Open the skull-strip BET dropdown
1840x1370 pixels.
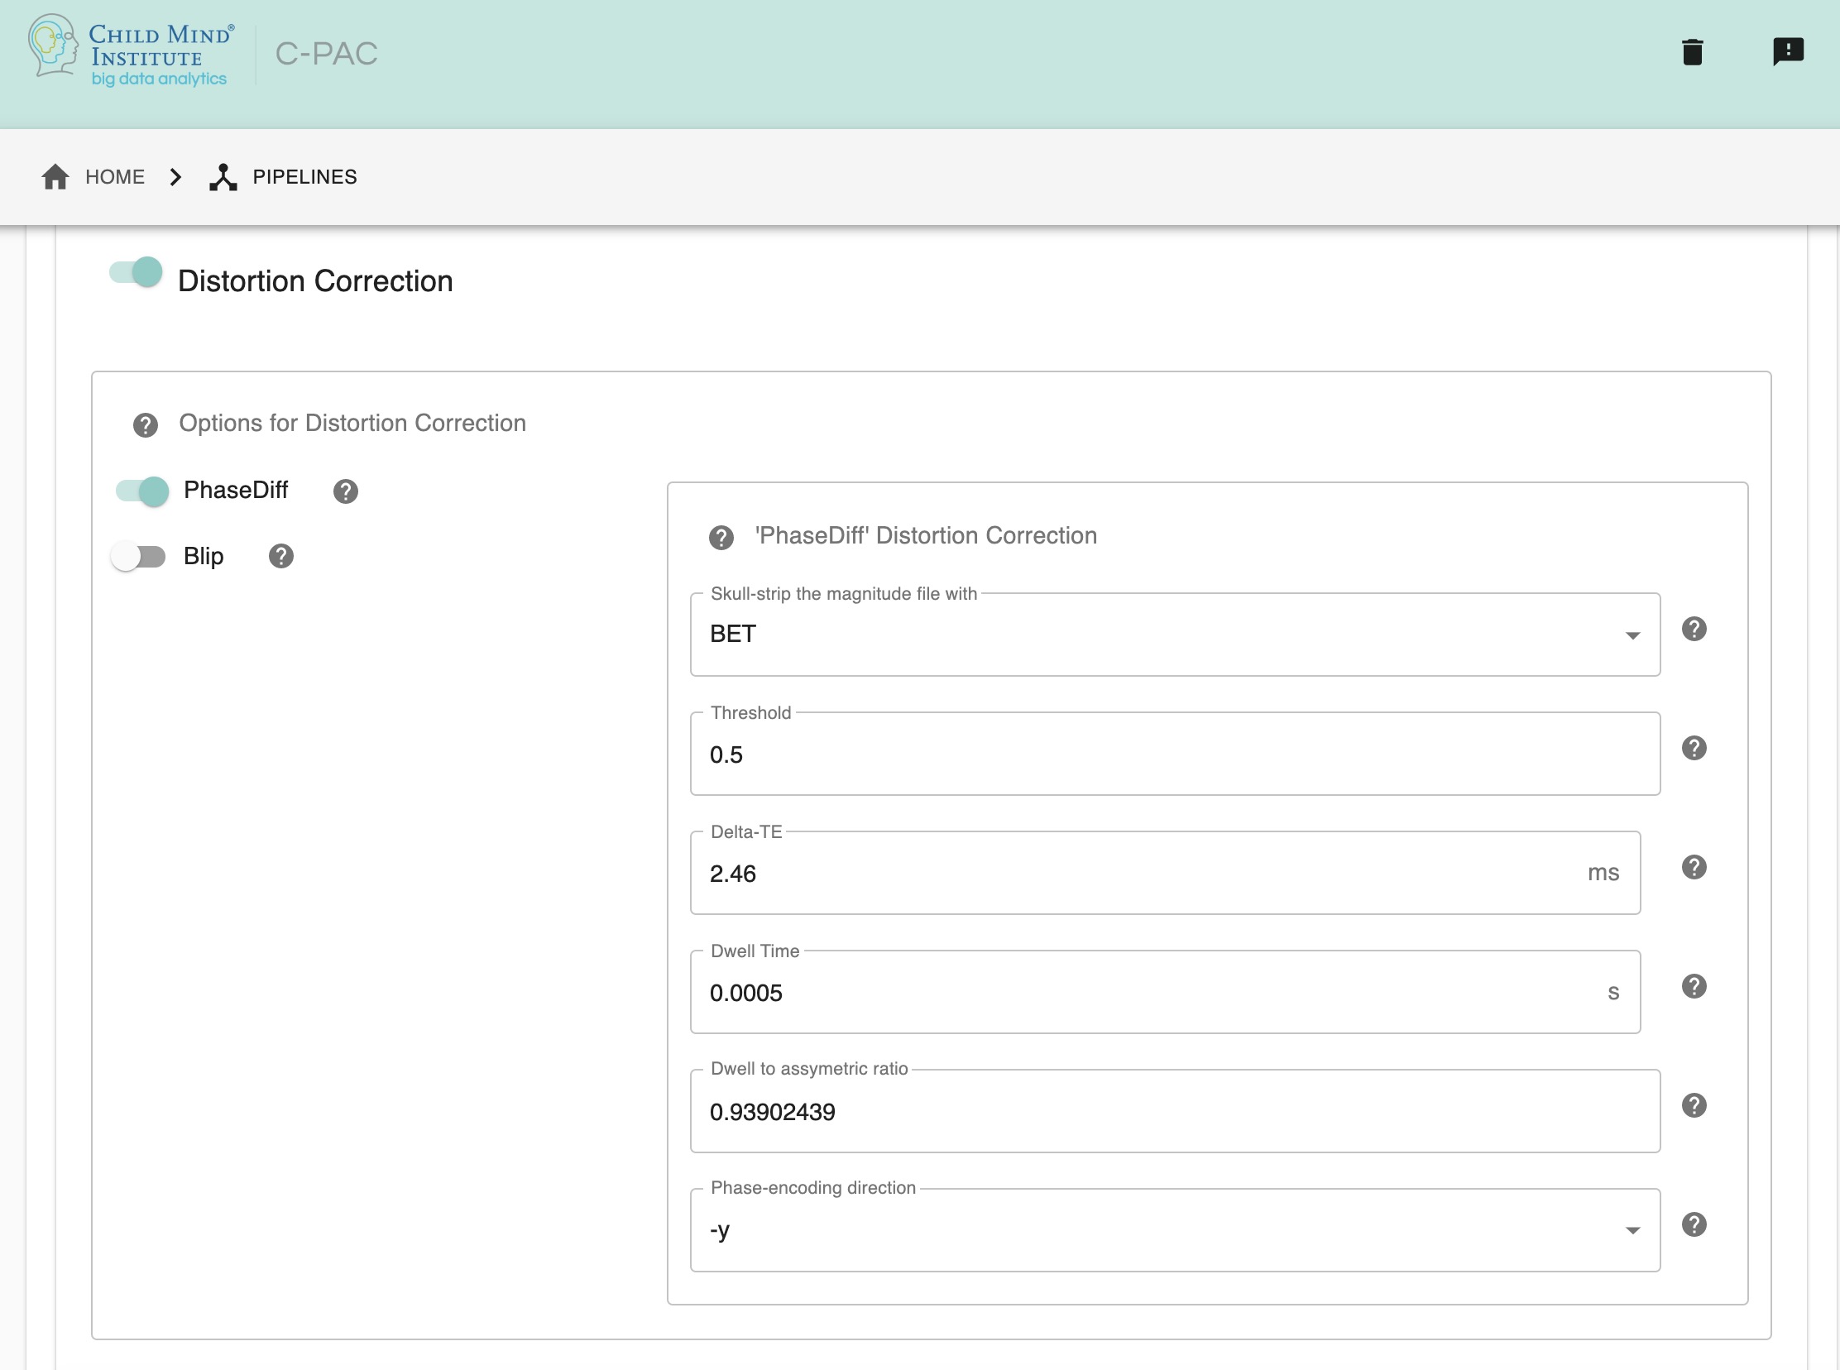tap(1174, 635)
